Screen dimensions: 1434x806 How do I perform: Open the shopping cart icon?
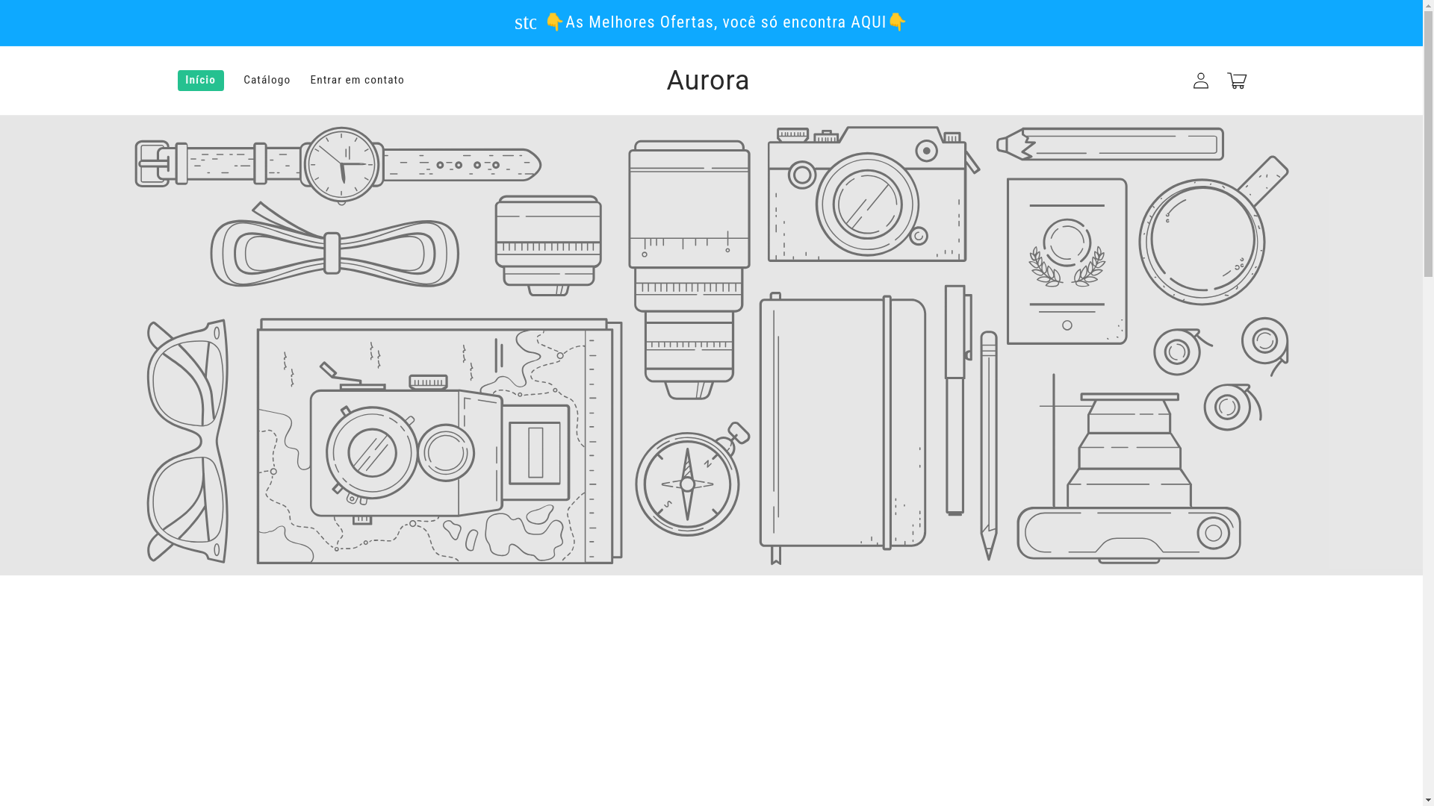click(1237, 81)
